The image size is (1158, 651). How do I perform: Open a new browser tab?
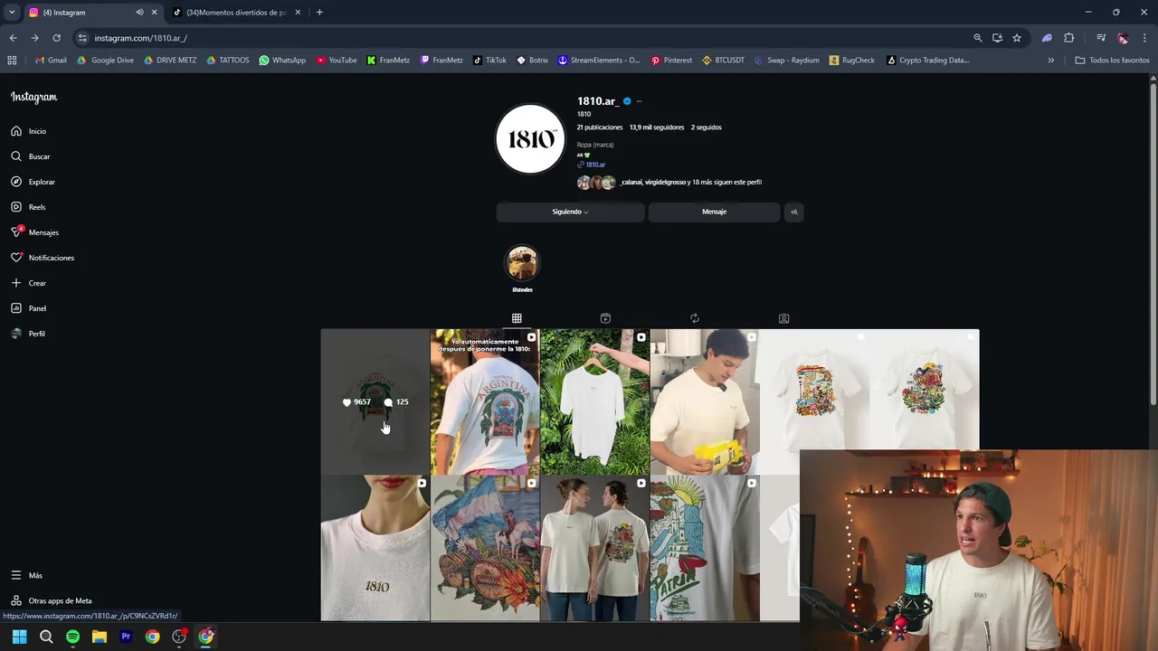click(x=319, y=13)
